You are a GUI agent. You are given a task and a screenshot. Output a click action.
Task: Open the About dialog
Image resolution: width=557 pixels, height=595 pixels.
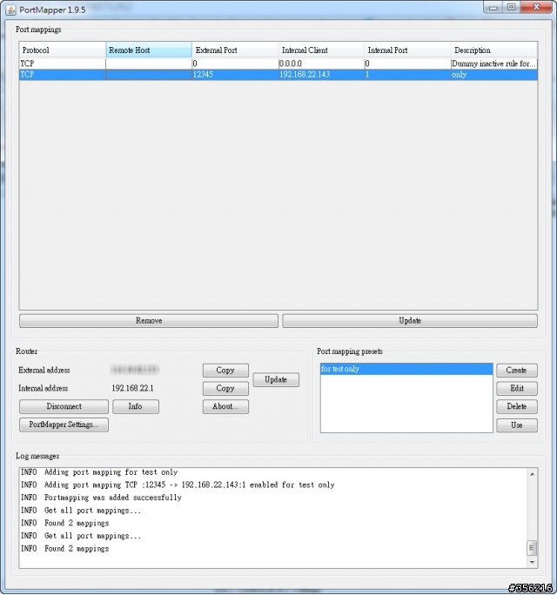[225, 406]
